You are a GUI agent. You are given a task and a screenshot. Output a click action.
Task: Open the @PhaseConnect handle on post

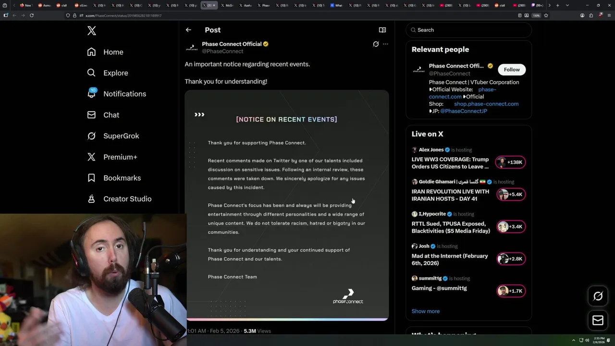point(222,51)
